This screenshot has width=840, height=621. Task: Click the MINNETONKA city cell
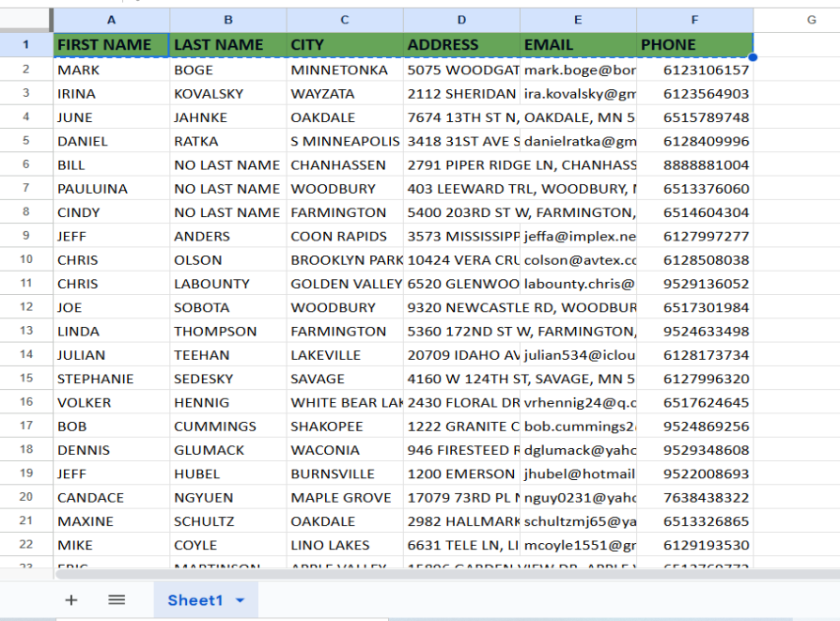click(x=345, y=70)
